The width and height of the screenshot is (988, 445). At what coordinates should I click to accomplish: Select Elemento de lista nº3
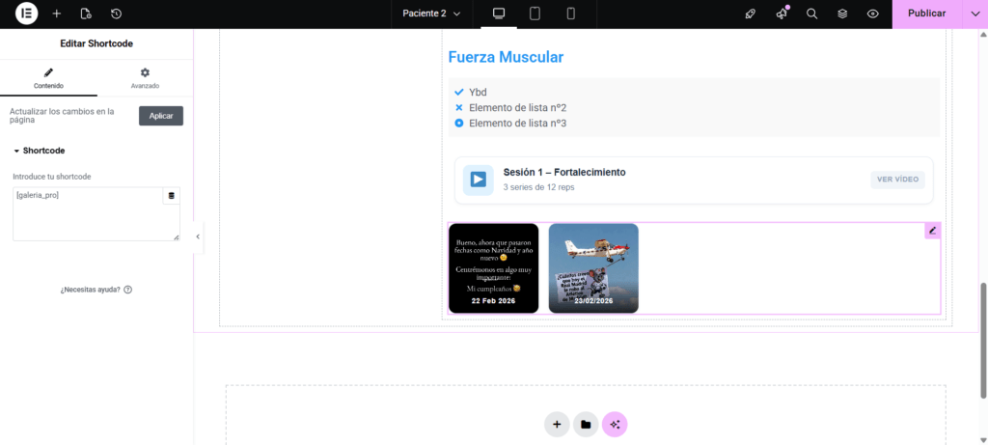tap(517, 123)
